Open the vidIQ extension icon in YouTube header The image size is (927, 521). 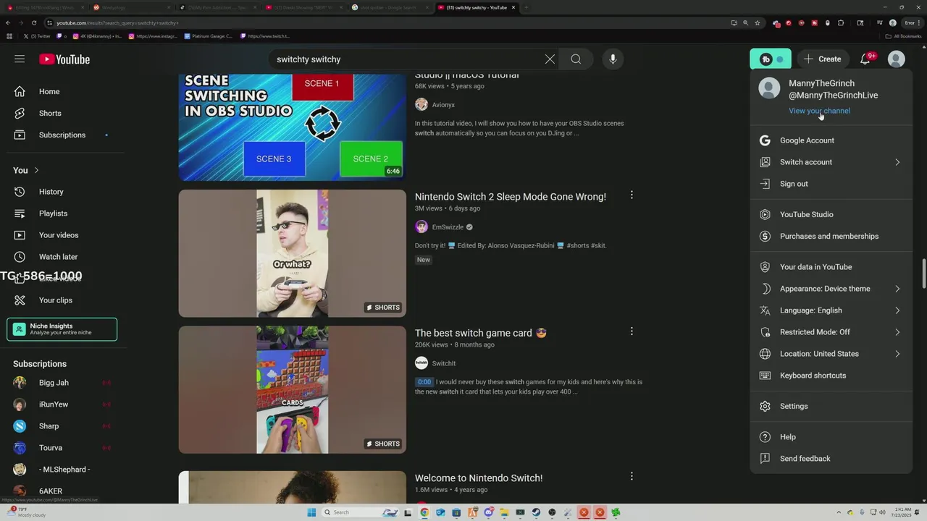(x=771, y=59)
